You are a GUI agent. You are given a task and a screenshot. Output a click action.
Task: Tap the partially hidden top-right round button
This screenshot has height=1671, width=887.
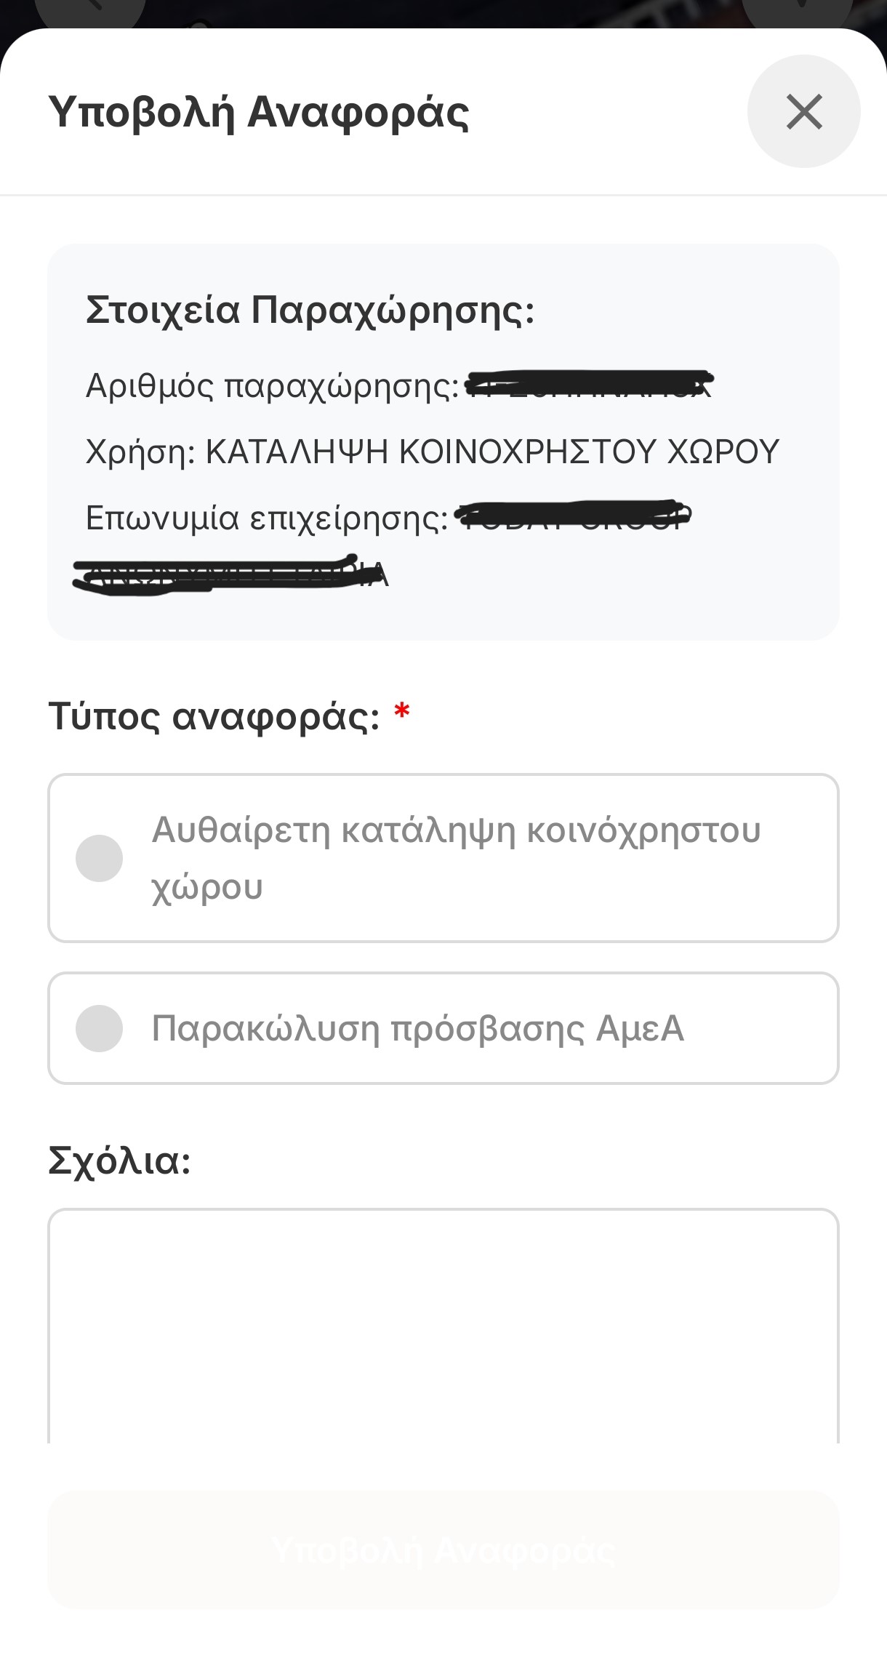[797, 12]
